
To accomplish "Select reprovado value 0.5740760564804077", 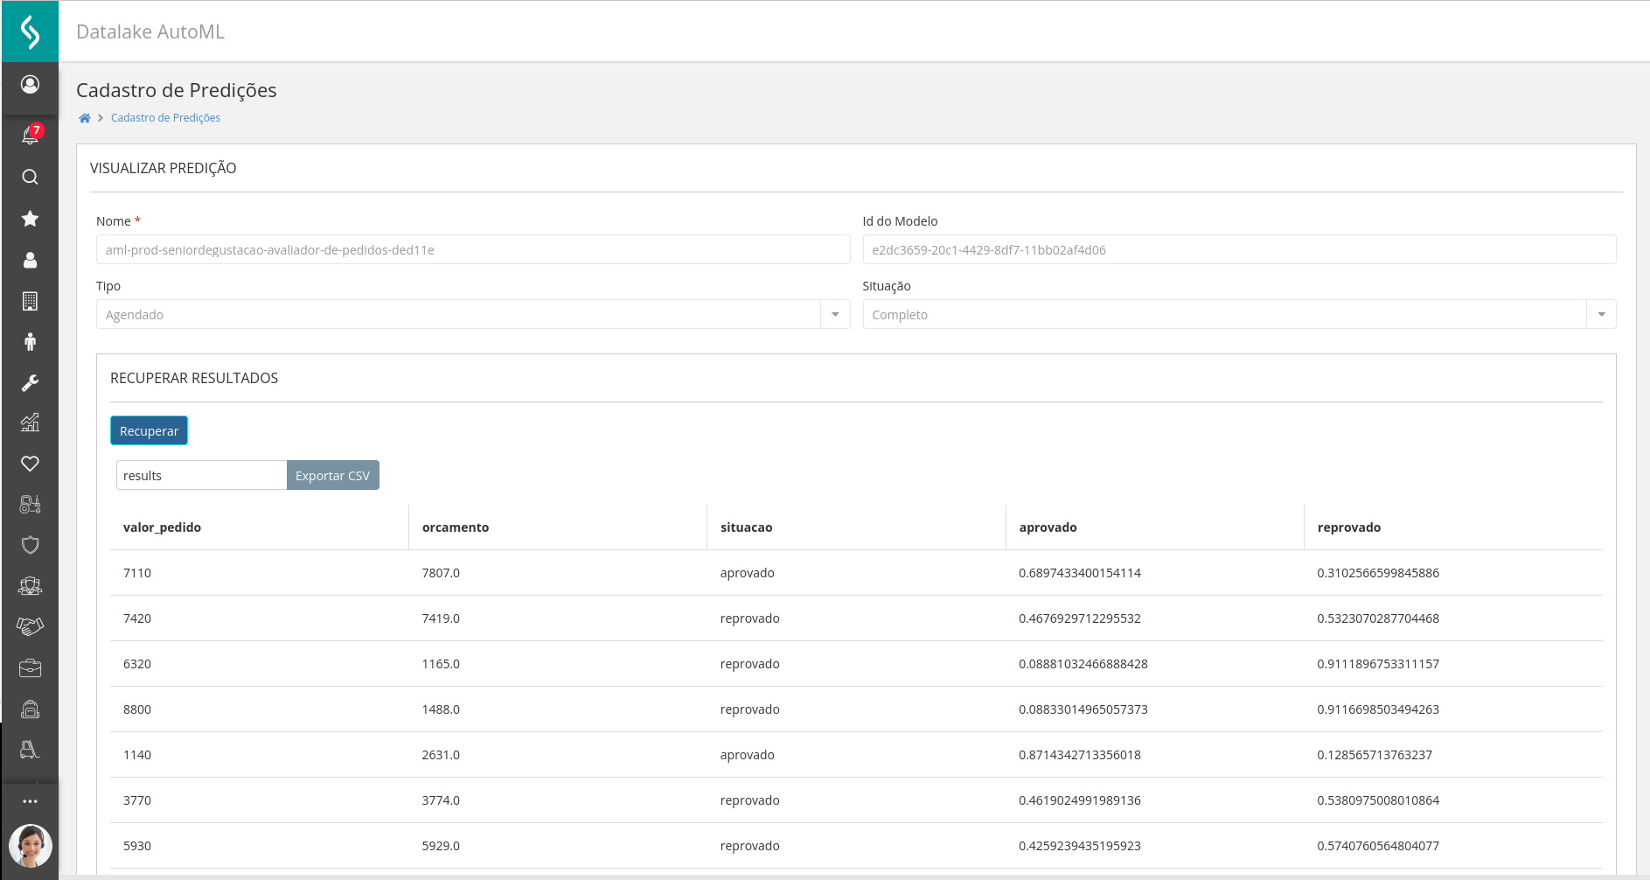I will pos(1378,846).
